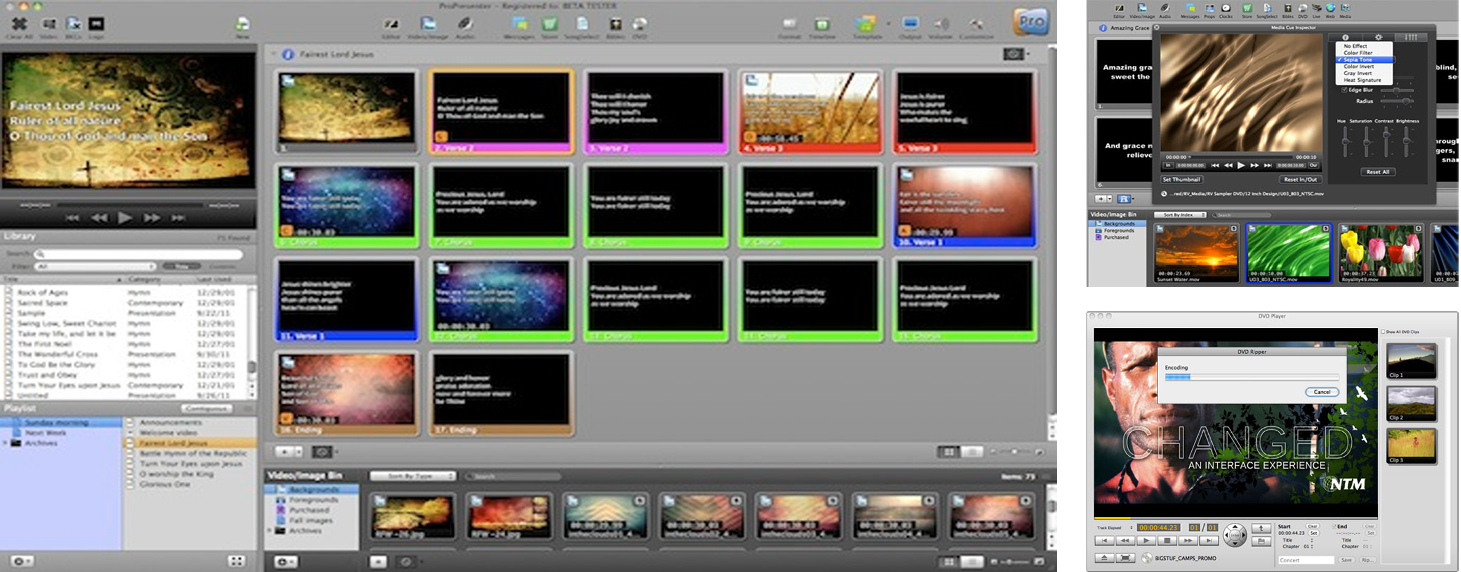Open the Library Filter dropdown

click(x=95, y=267)
